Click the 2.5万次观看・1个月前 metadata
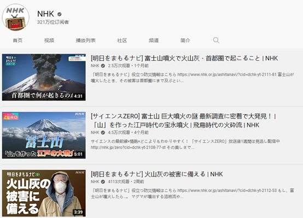This screenshot has height=218, width=303. (x=129, y=66)
